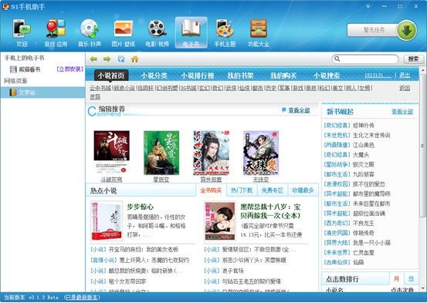Open the 游戏·应用 section icon
The width and height of the screenshot is (427, 303).
(x=56, y=29)
